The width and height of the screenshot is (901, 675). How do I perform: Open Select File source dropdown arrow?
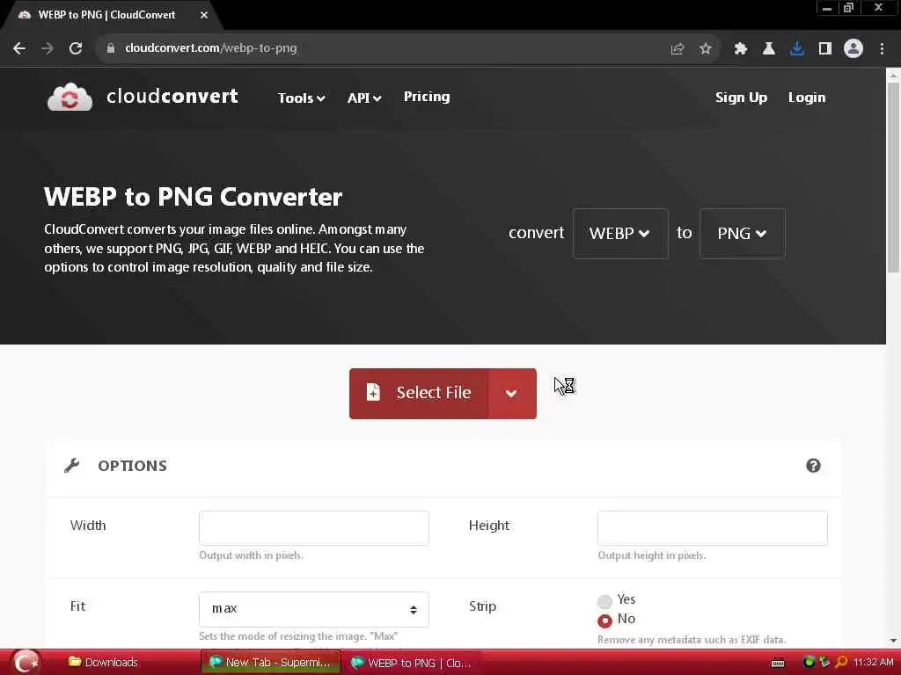[511, 394]
